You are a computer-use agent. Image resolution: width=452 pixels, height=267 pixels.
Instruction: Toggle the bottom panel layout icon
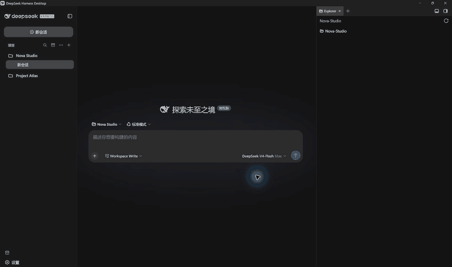point(437,11)
